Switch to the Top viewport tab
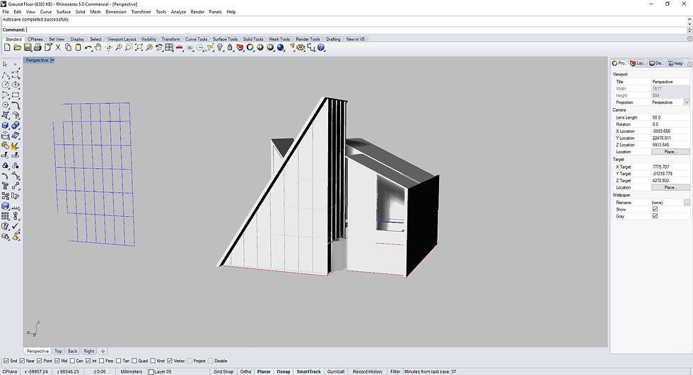This screenshot has height=375, width=693. pyautogui.click(x=58, y=351)
